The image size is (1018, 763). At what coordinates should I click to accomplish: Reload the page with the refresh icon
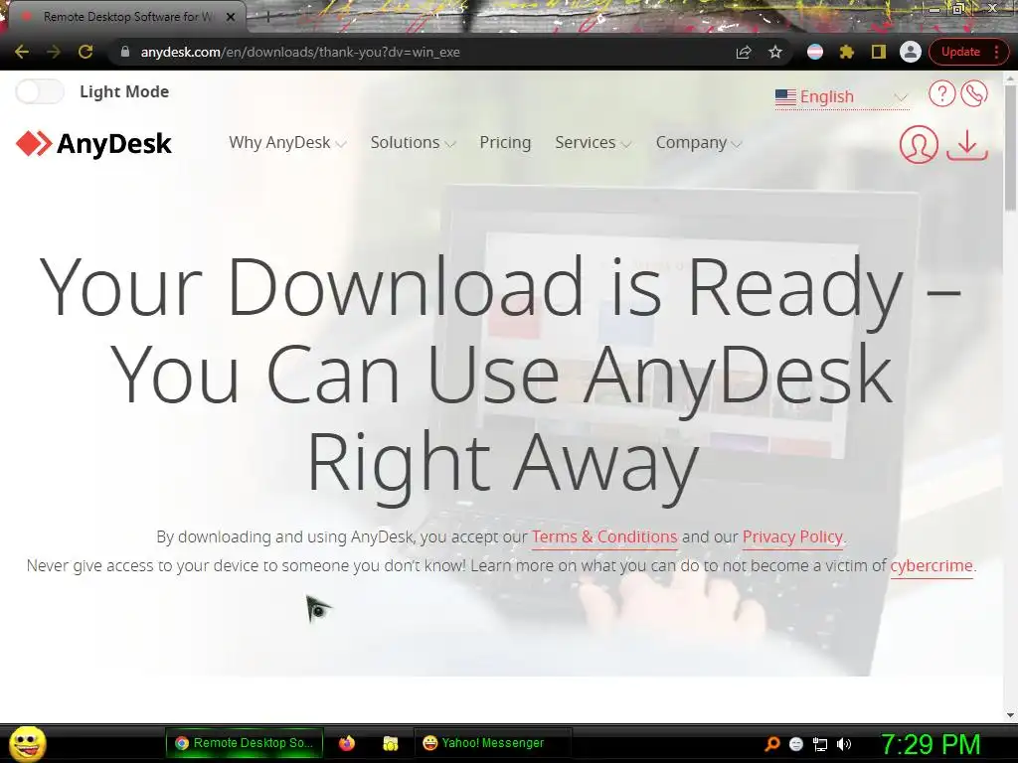(x=85, y=52)
